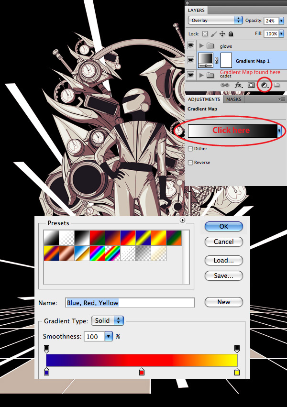
Task: Select the red color stop below gradient
Action: 142,372
